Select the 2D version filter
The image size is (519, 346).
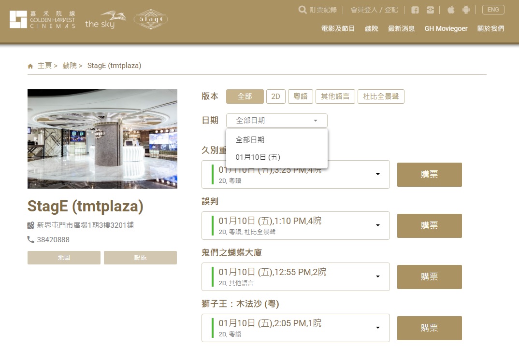[275, 97]
